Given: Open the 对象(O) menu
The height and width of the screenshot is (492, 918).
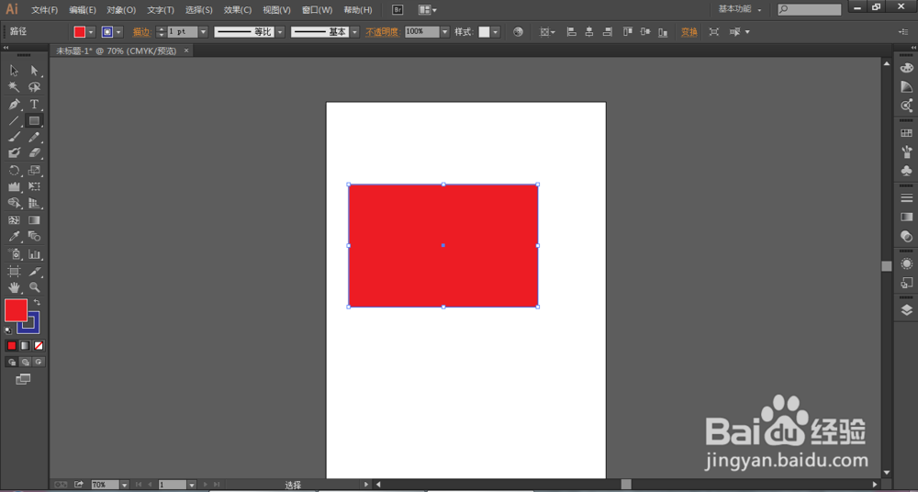Looking at the screenshot, I should 121,10.
